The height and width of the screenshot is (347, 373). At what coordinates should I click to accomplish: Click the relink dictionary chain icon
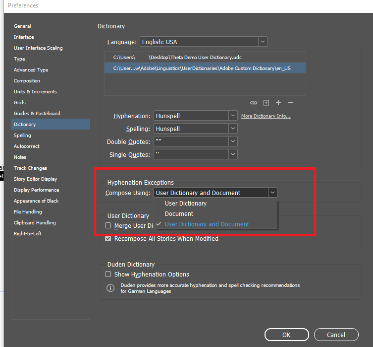[253, 103]
